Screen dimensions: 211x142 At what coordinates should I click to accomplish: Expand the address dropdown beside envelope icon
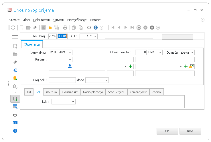tap(181, 66)
